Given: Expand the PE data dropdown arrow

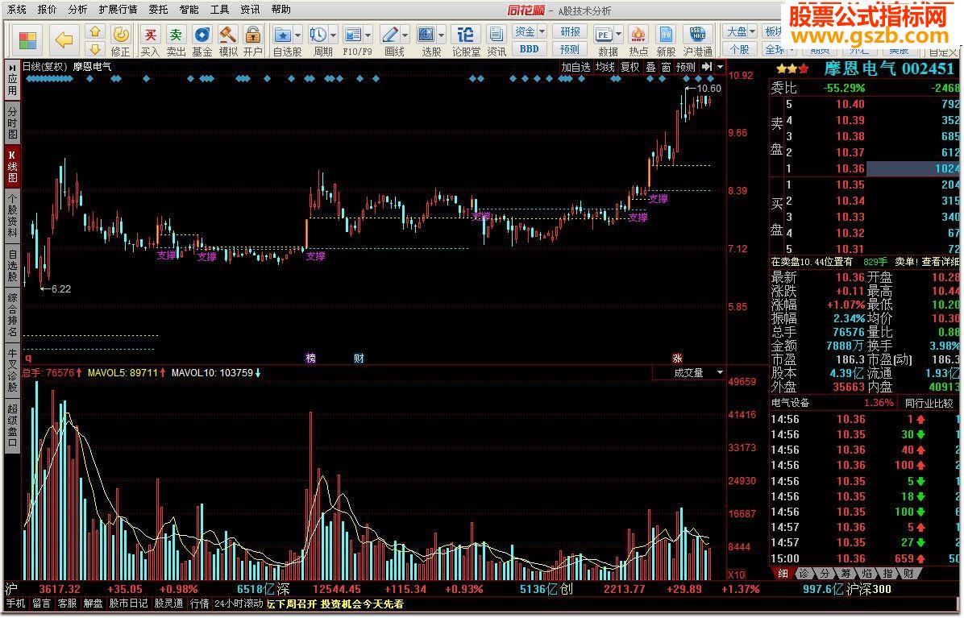Looking at the screenshot, I should point(618,35).
